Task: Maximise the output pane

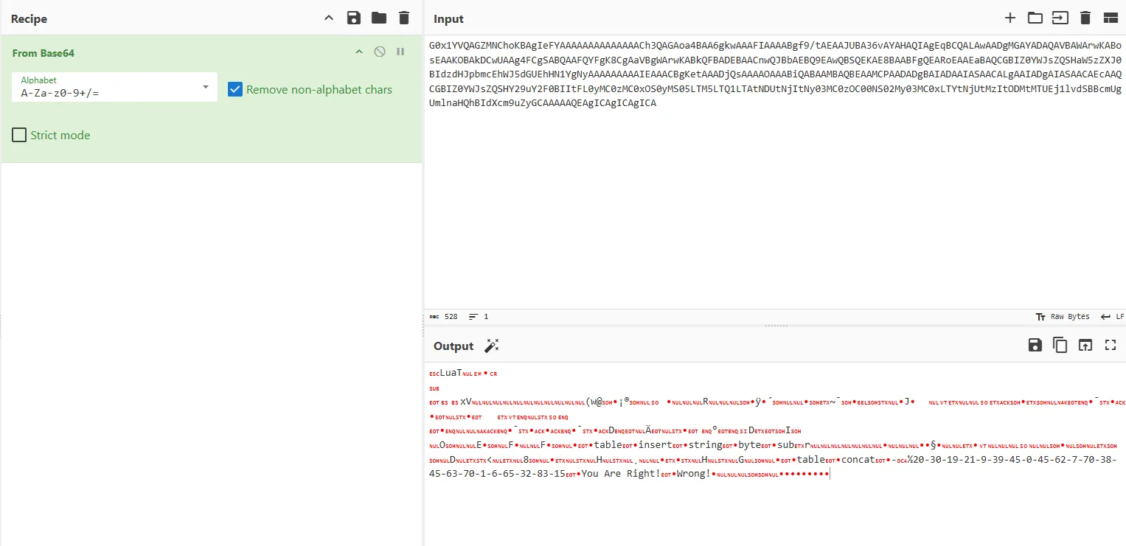Action: 1111,345
